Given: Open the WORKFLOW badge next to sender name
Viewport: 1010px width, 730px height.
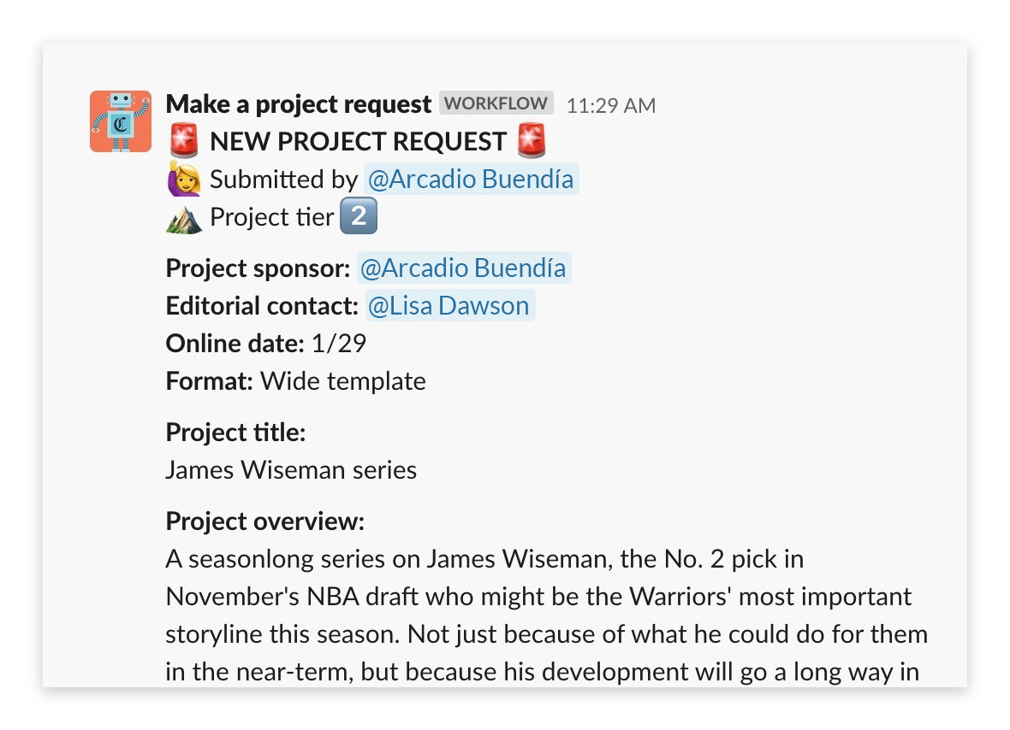Looking at the screenshot, I should click(x=496, y=103).
